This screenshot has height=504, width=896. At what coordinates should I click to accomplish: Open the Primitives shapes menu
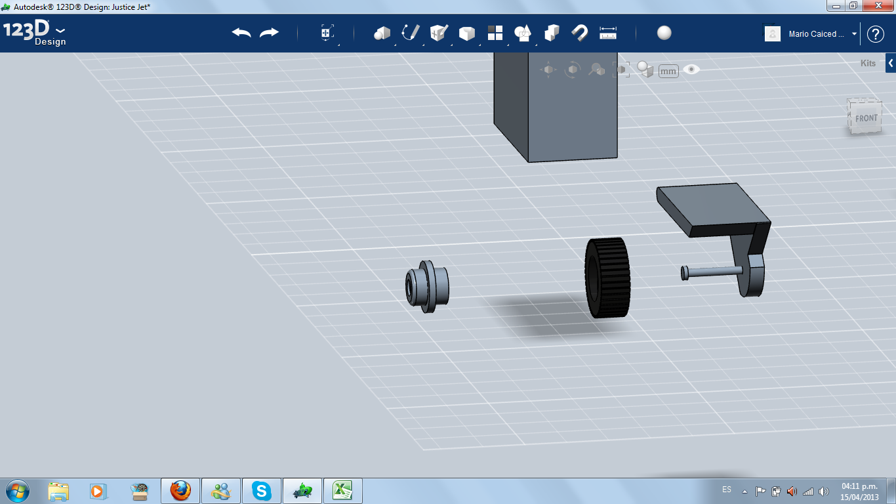tap(382, 33)
